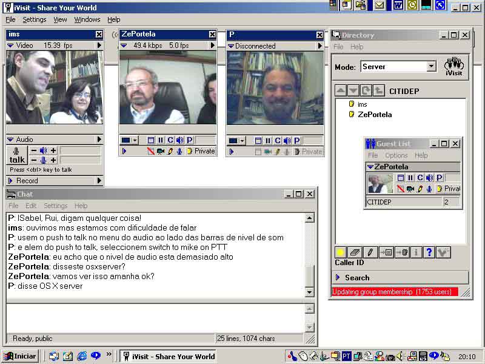
Task: Expand the Search section in Directory window
Action: (x=338, y=278)
